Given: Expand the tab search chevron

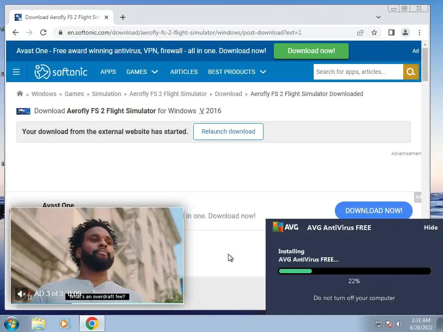Looking at the screenshot, I should [x=378, y=17].
